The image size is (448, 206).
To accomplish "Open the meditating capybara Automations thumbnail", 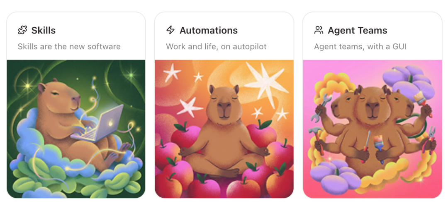I will 224,129.
